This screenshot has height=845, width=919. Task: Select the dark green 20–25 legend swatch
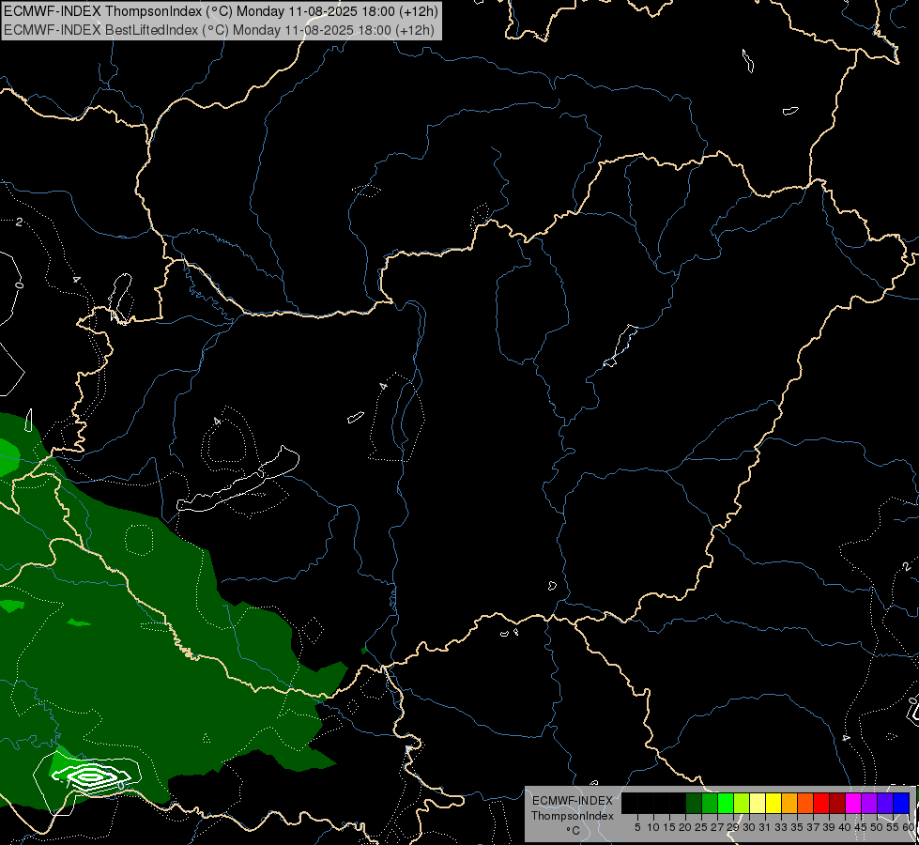click(x=694, y=803)
